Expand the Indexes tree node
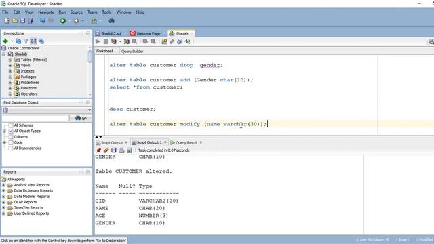This screenshot has height=244, width=434. coord(10,71)
